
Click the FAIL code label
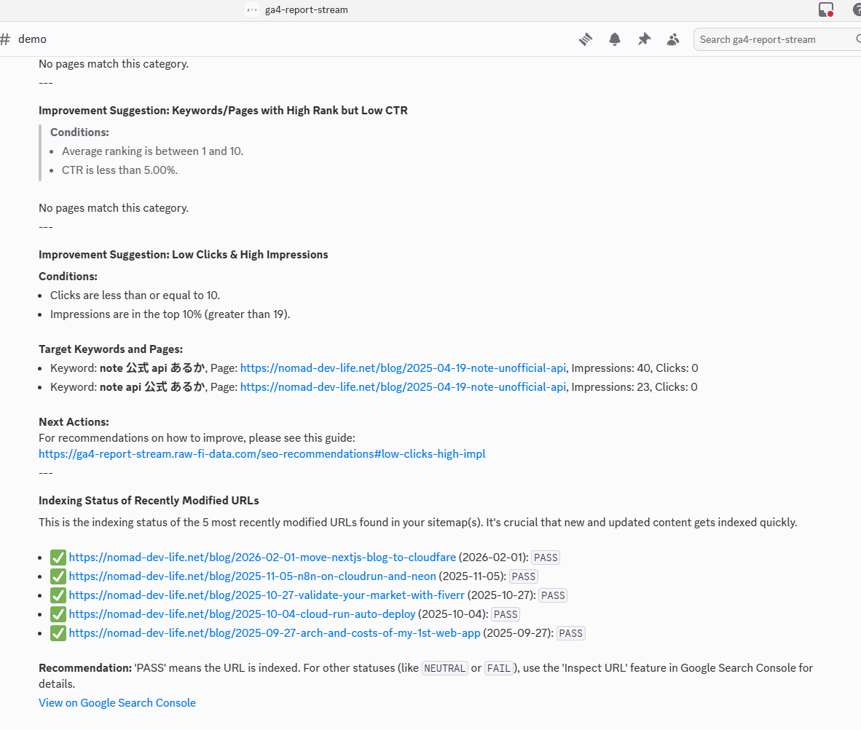point(498,669)
